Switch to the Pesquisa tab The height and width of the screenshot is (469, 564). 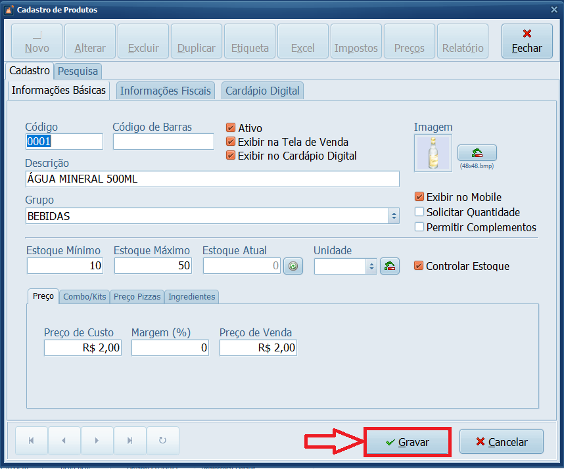pos(78,71)
